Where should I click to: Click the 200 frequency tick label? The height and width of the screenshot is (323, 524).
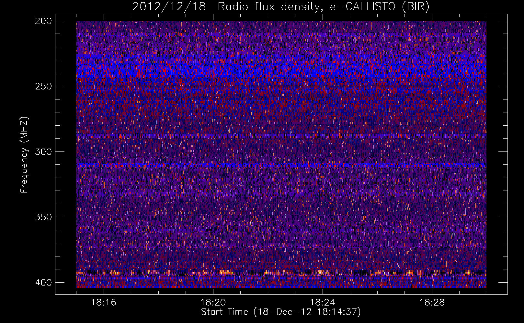(x=43, y=21)
